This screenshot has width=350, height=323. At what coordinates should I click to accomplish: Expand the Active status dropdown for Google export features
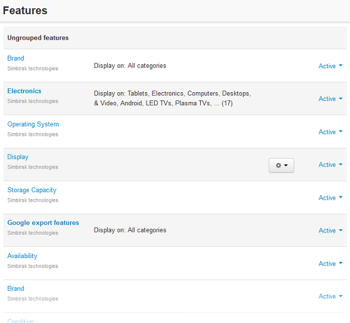point(330,230)
